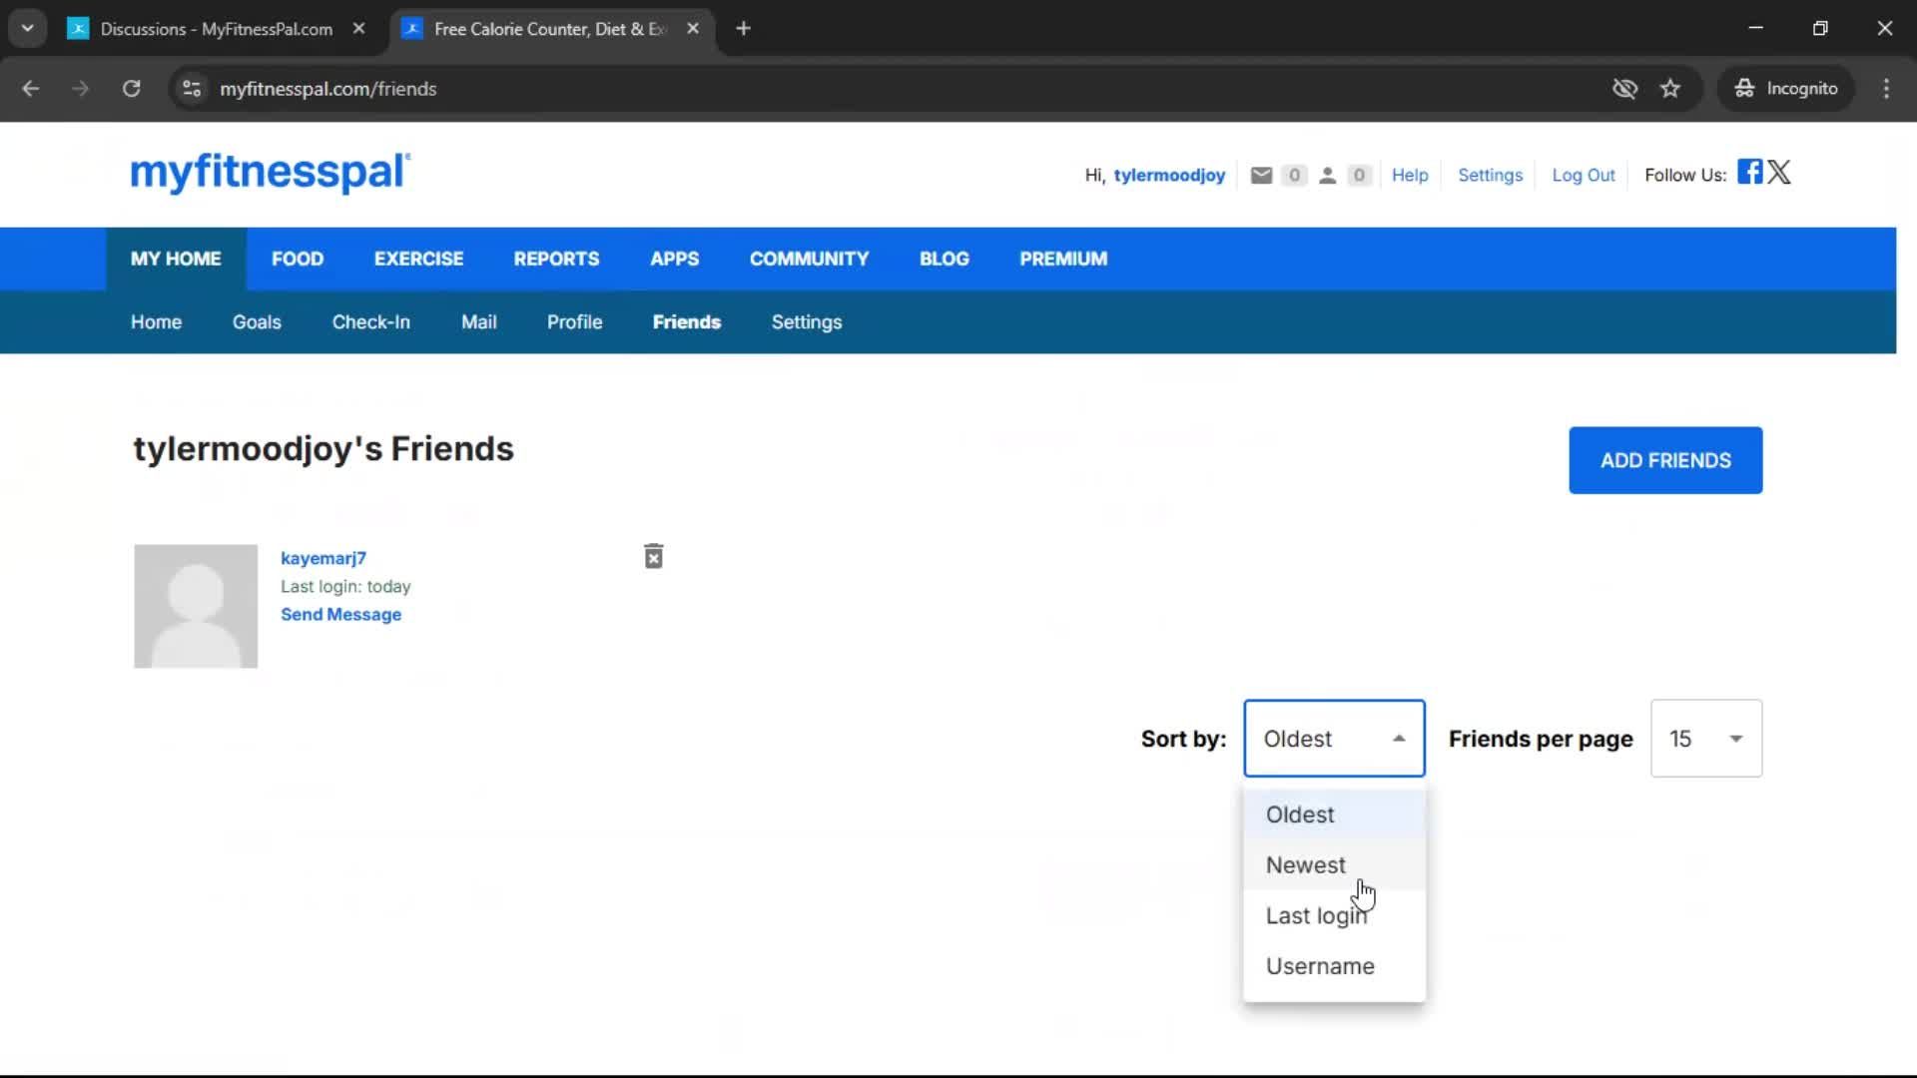The height and width of the screenshot is (1078, 1917).
Task: Select Oldest in the sort list
Action: [1334, 814]
